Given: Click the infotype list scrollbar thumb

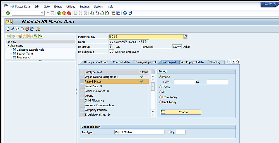Looking at the screenshot, I should 153,87.
